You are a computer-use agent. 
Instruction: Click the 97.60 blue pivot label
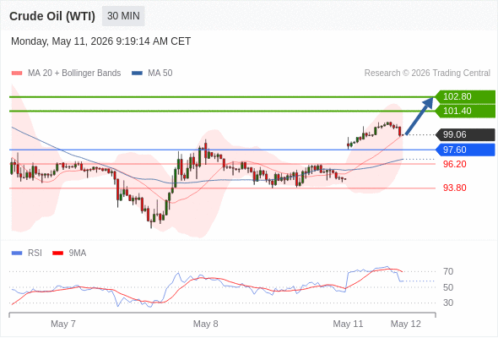click(x=465, y=150)
